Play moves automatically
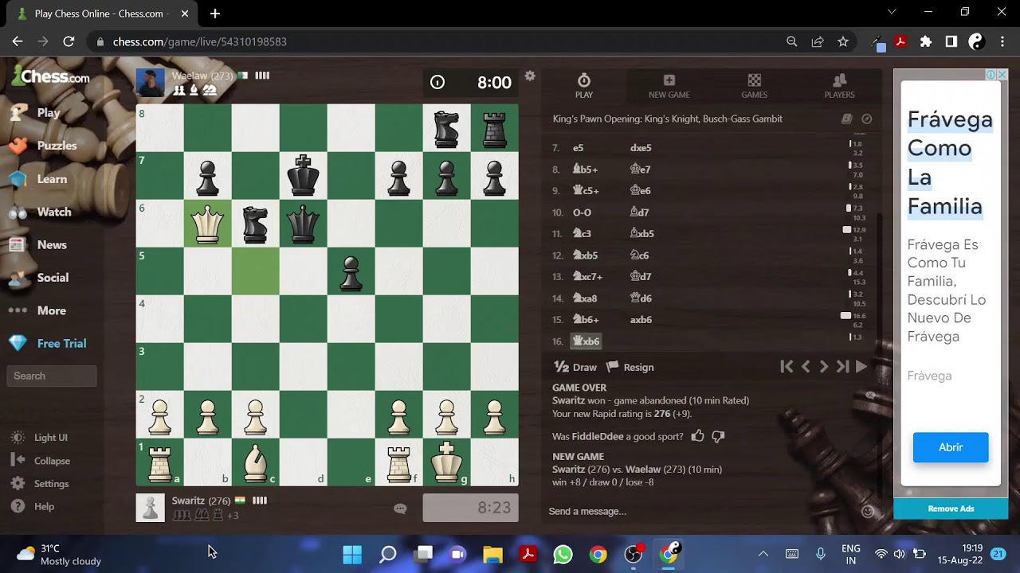The width and height of the screenshot is (1020, 573). 861,367
